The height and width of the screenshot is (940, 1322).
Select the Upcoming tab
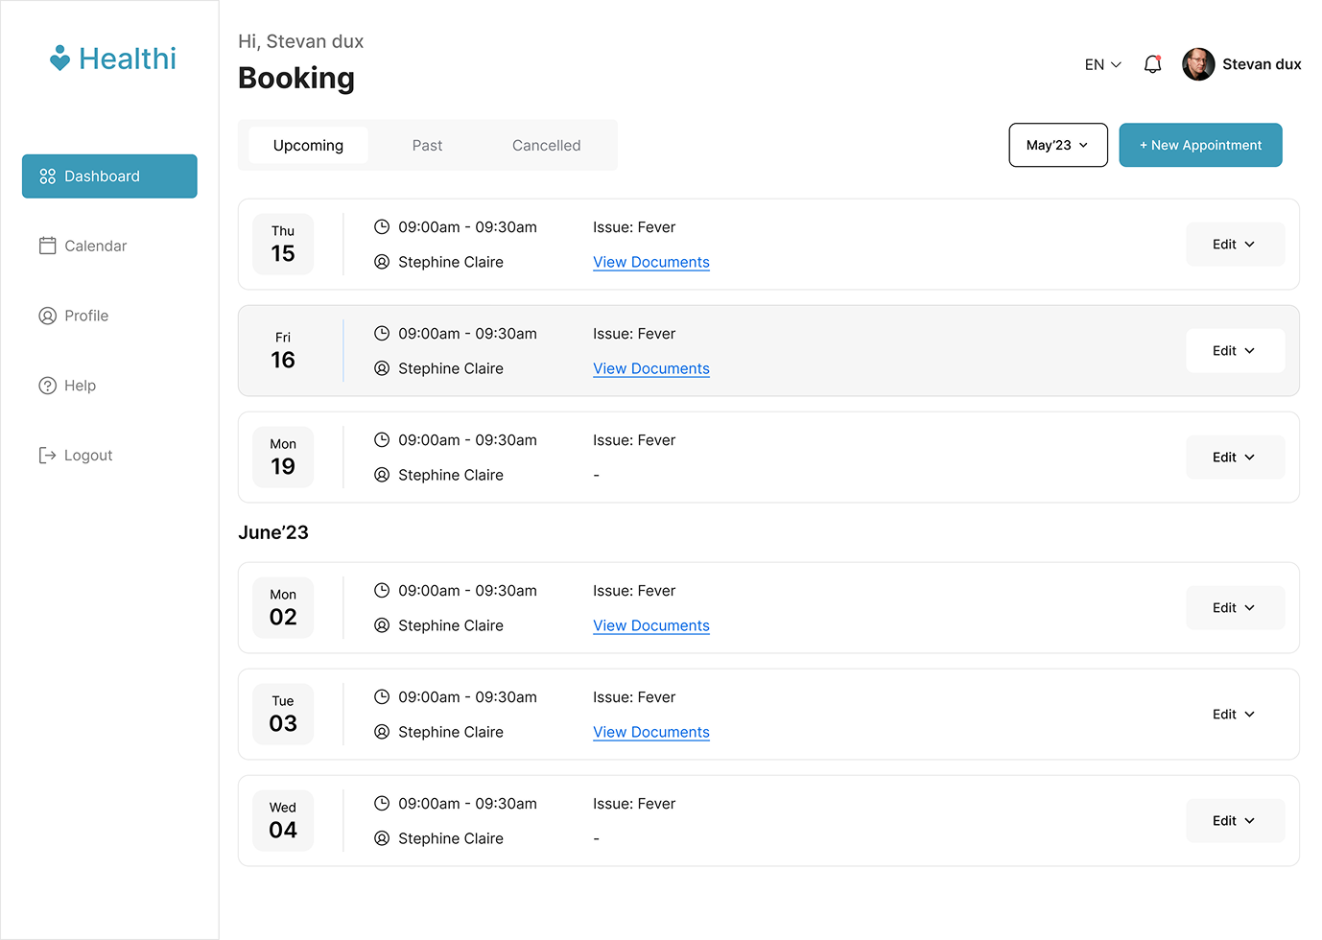(x=308, y=146)
